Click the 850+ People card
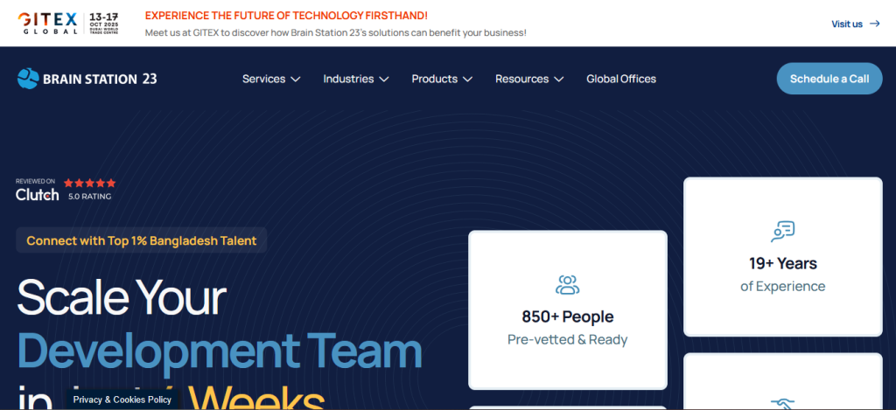 pyautogui.click(x=567, y=310)
